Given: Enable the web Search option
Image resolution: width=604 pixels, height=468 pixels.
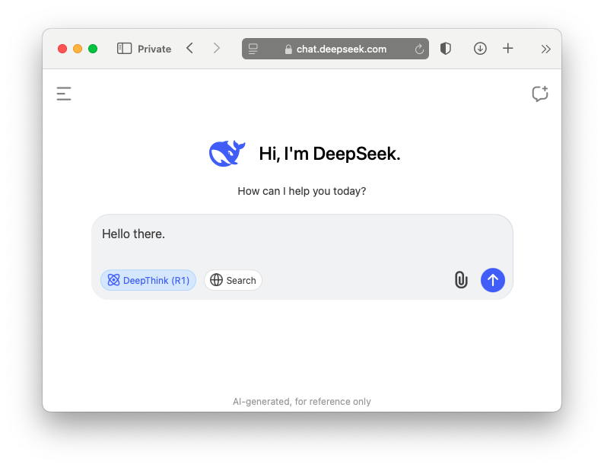Looking at the screenshot, I should tap(233, 280).
